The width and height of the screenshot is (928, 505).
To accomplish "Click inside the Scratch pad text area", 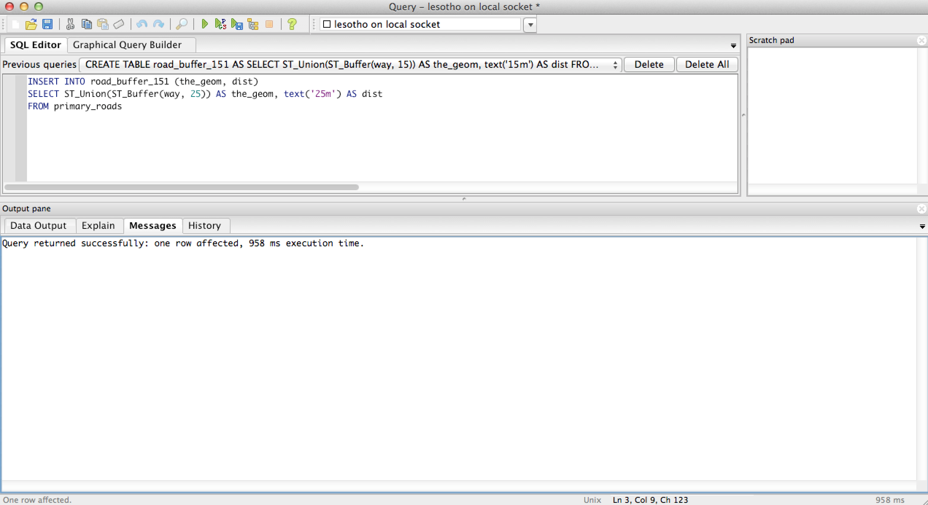I will (832, 116).
